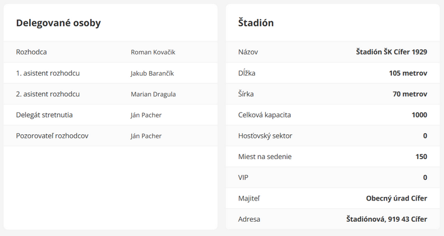
Task: Click the 2. asistent rozhodcu label
Action: 48,94
